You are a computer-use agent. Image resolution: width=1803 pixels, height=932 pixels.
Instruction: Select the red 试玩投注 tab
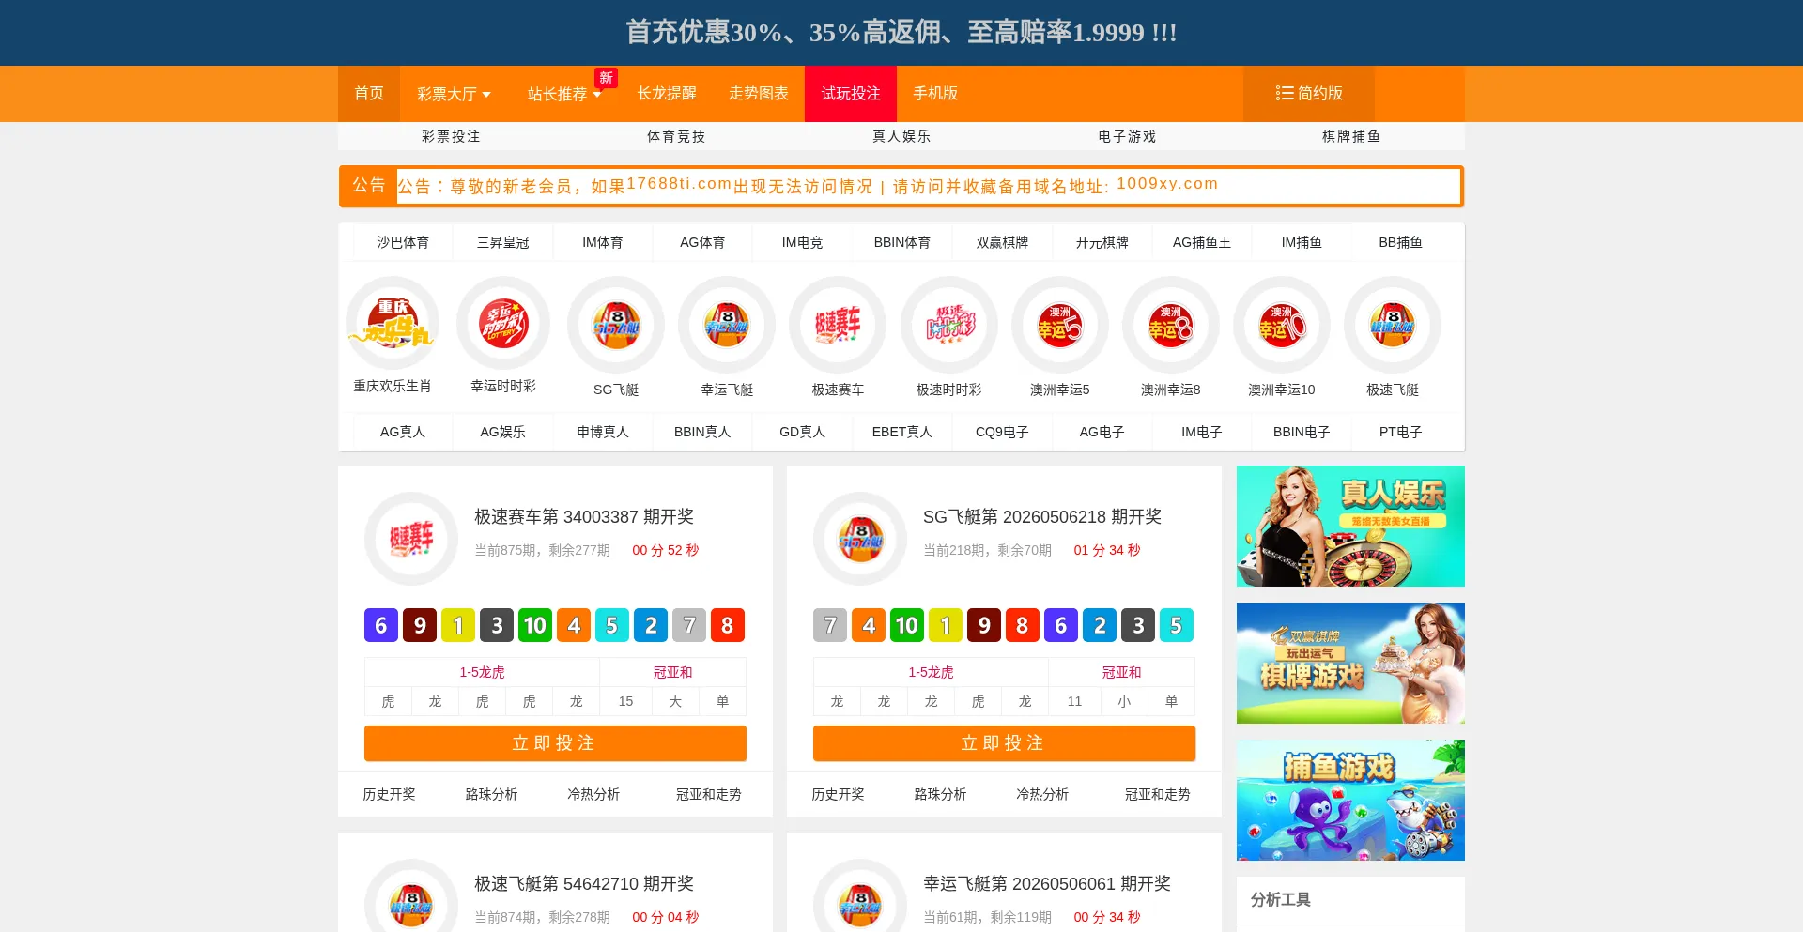[x=851, y=94]
